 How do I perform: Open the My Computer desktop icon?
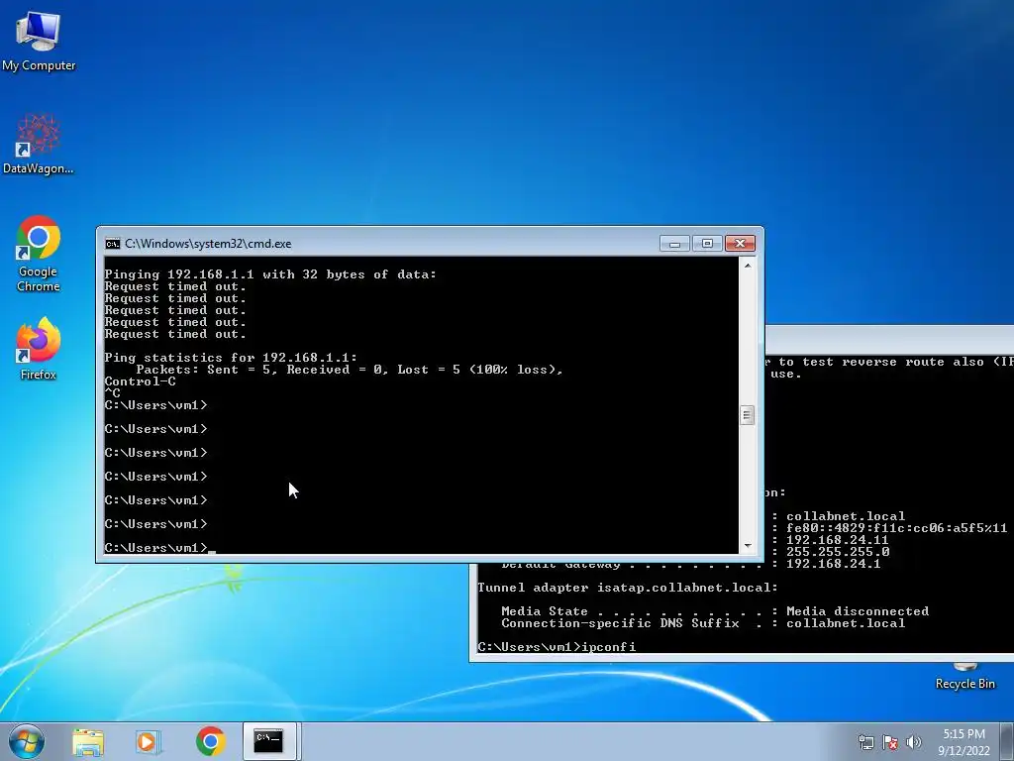(x=39, y=40)
